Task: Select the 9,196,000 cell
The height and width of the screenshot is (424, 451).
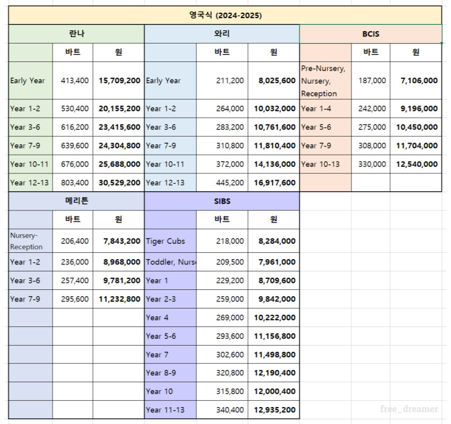Action: coord(416,109)
